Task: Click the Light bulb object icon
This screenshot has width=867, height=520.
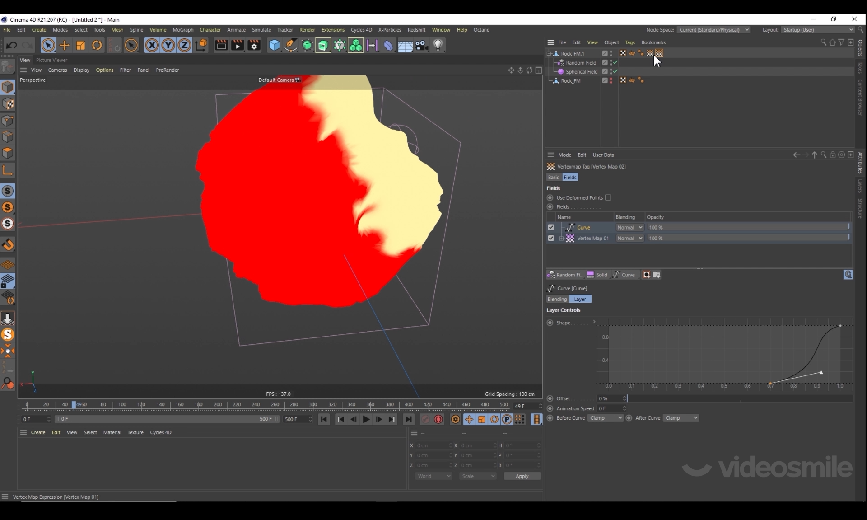Action: click(x=438, y=45)
